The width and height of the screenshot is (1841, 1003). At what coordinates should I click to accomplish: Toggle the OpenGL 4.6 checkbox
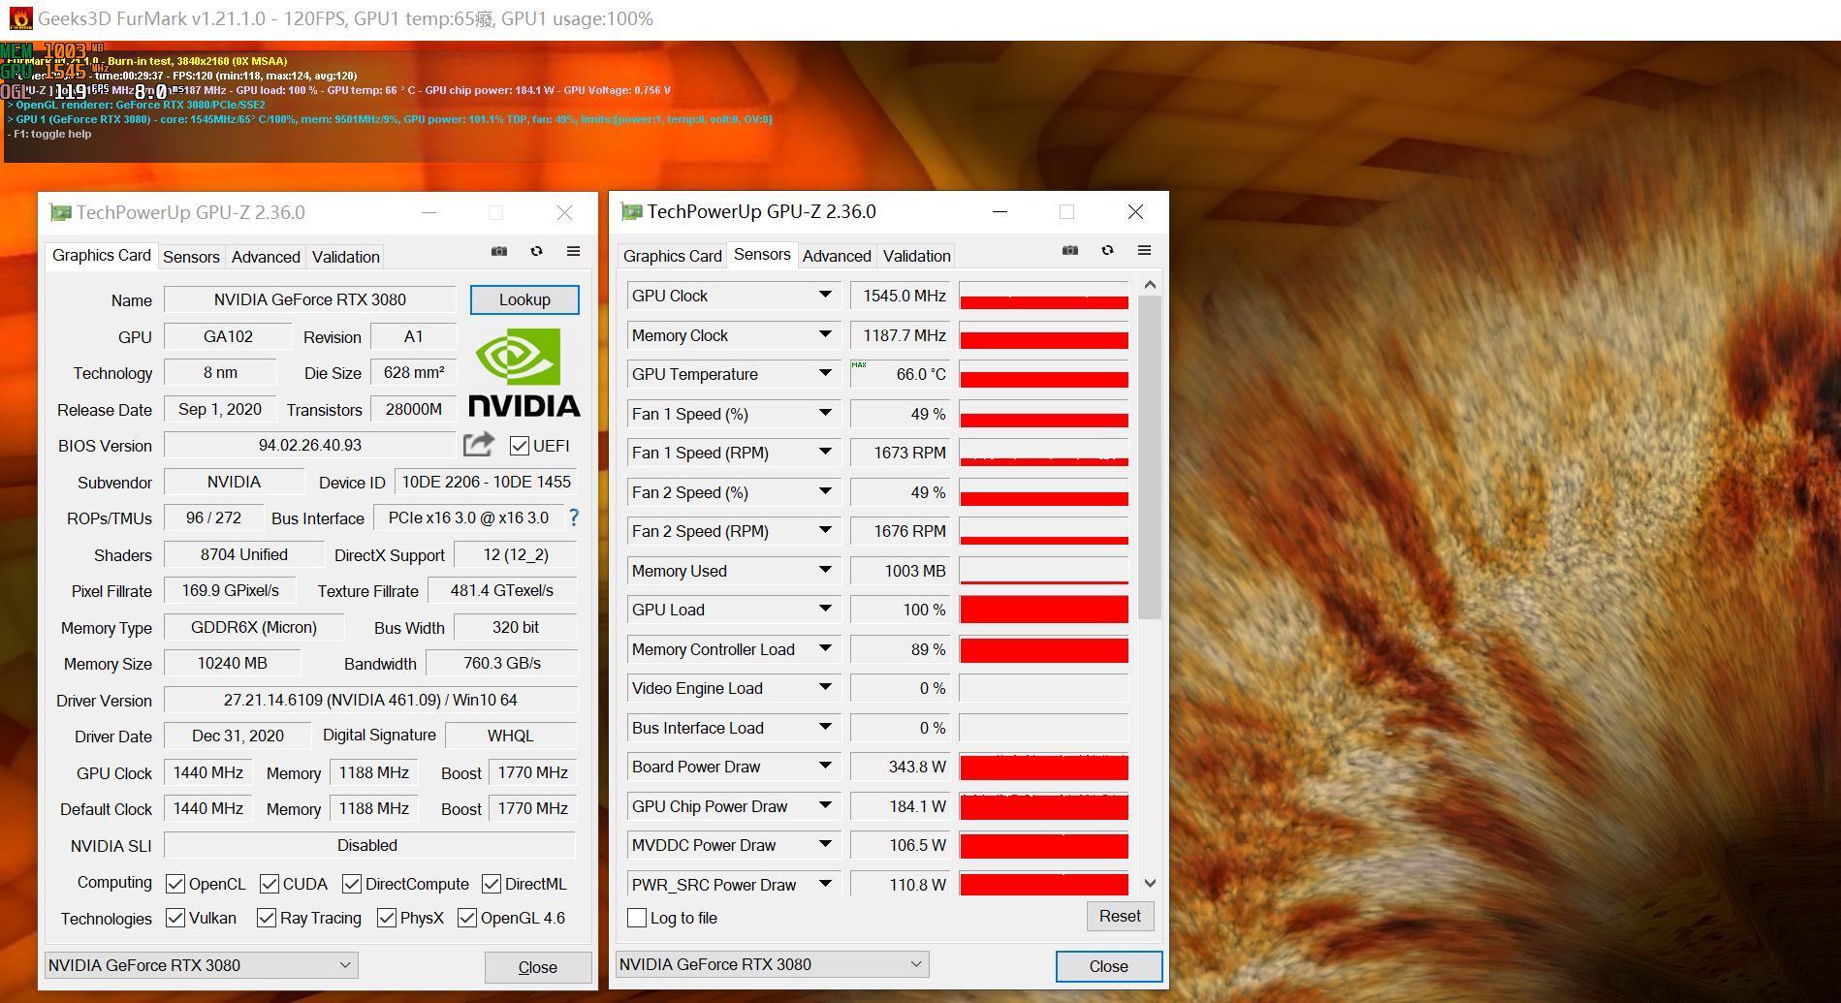[467, 918]
